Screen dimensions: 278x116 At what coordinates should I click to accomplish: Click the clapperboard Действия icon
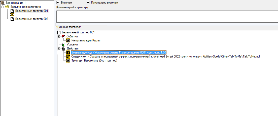[63, 48]
